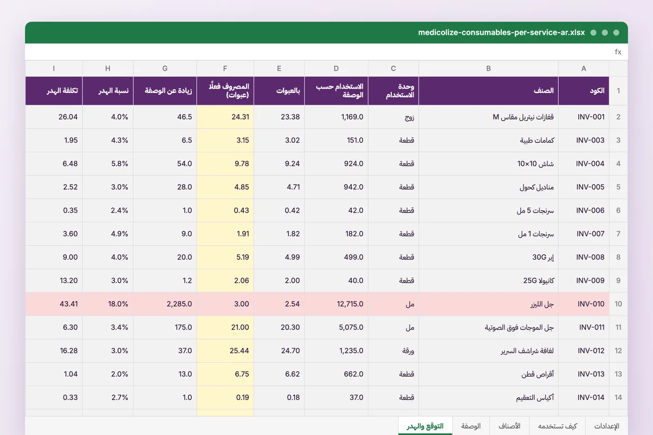
Task: Select the 5,075.0 usage cell
Action: click(x=336, y=327)
